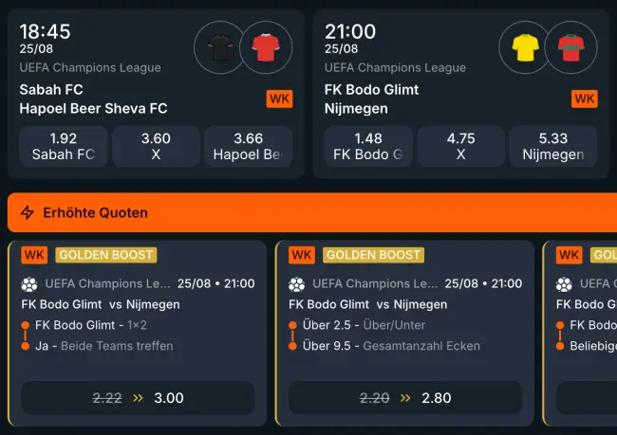This screenshot has width=617, height=435.
Task: Click Nijmegen red-green jersey icon
Action: (x=570, y=47)
